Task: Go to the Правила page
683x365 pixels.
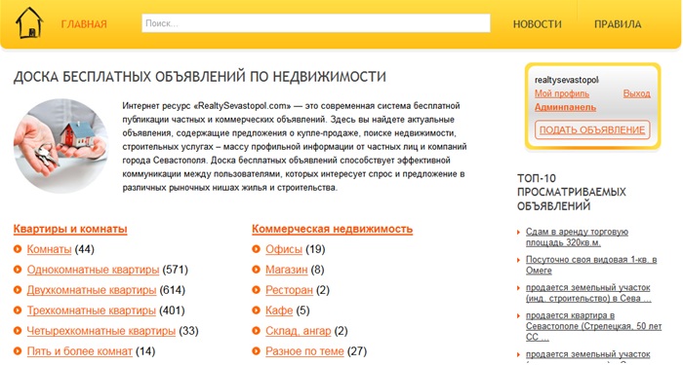Action: (618, 24)
